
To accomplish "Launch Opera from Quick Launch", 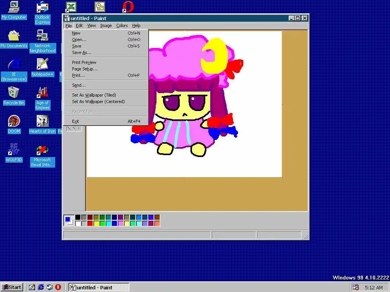I will click(x=58, y=287).
